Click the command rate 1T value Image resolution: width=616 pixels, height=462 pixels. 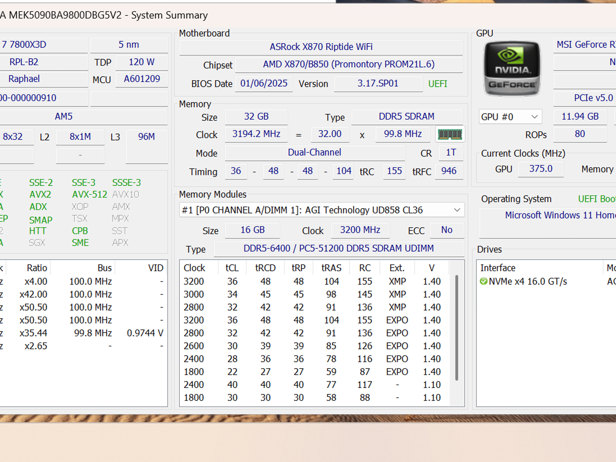[451, 153]
